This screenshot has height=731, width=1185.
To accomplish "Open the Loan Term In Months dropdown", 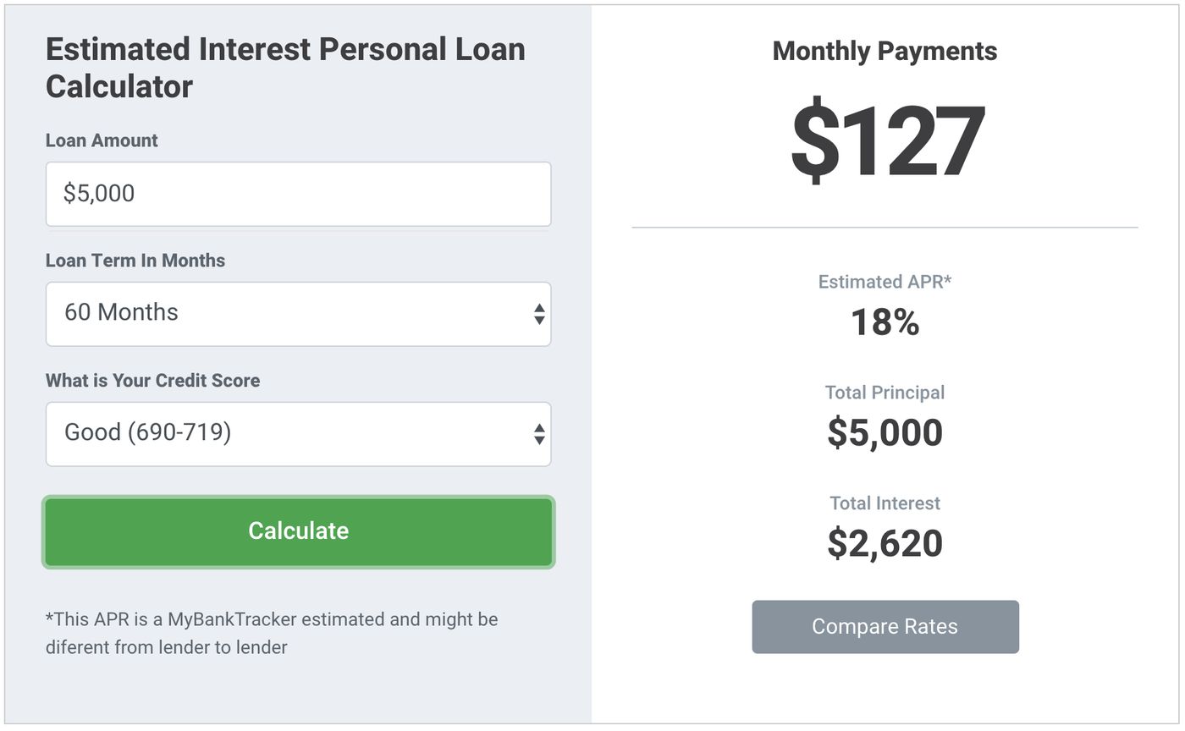I will (298, 313).
